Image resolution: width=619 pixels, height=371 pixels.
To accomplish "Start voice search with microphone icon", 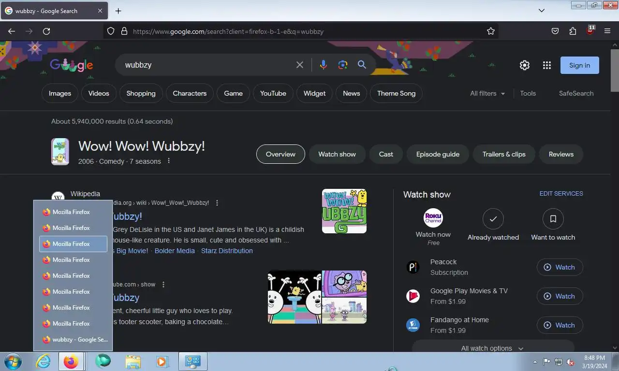I will pos(324,65).
